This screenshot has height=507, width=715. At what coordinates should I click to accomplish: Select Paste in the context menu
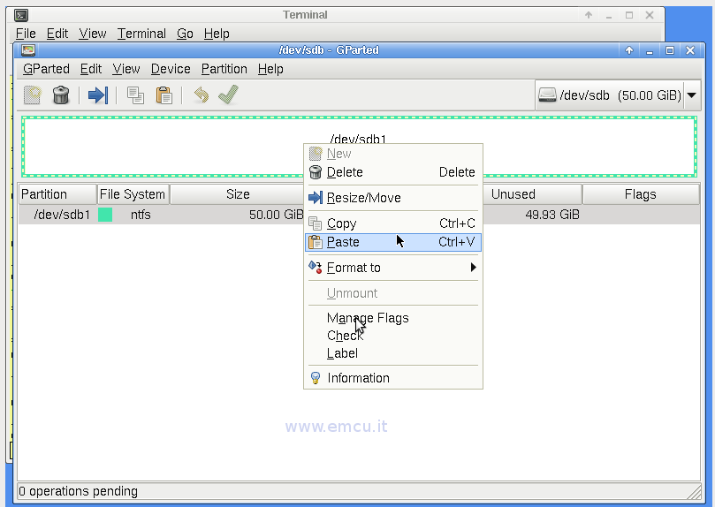pyautogui.click(x=393, y=242)
